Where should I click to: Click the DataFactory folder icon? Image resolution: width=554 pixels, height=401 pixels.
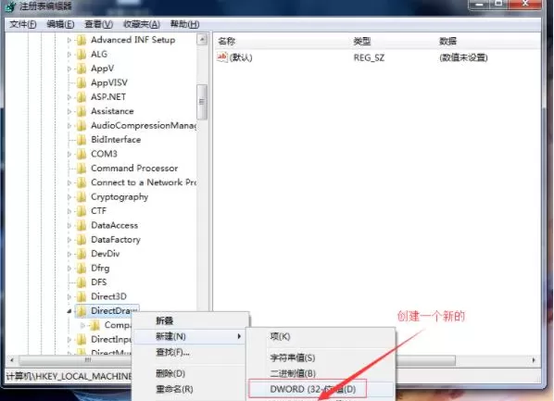click(x=82, y=240)
